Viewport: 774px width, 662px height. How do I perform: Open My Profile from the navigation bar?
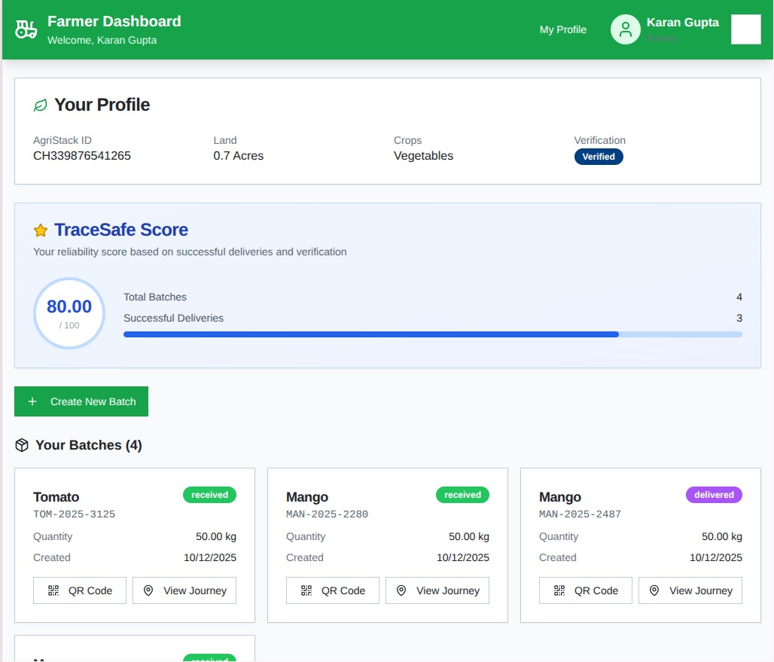click(562, 29)
